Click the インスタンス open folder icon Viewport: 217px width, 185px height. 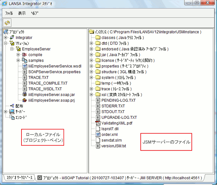pos(92,32)
